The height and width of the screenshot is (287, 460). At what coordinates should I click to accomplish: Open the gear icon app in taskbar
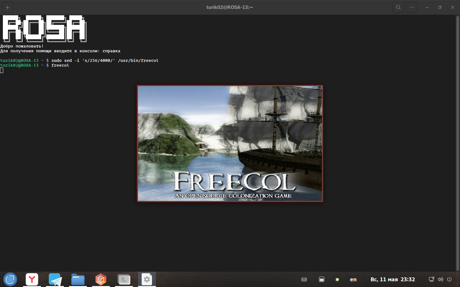coord(147,279)
